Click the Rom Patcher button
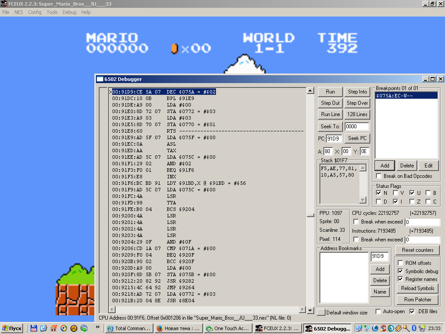Image resolution: width=445 pixels, height=334 pixels. [x=418, y=300]
